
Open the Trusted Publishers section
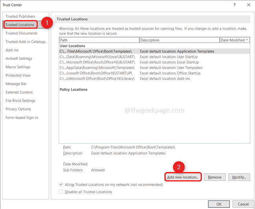tap(20, 16)
